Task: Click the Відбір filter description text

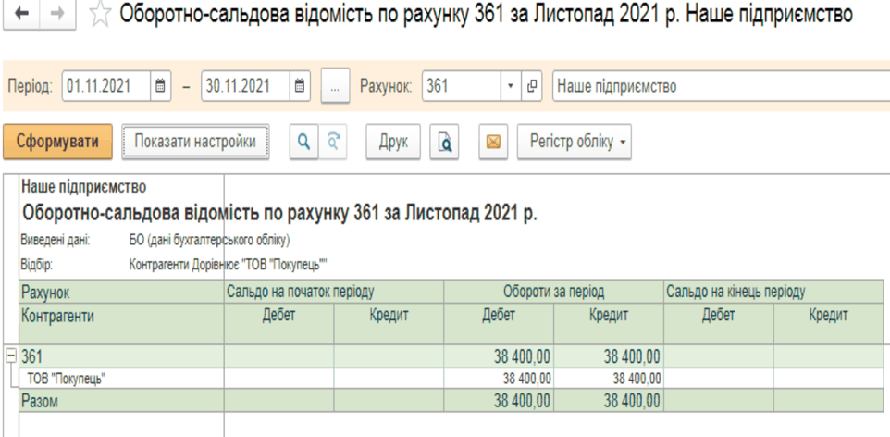Action: 229,265
